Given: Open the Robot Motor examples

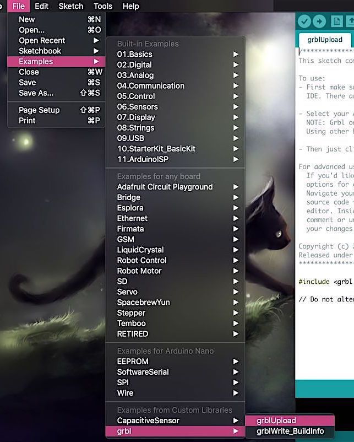Looking at the screenshot, I should click(x=175, y=271).
